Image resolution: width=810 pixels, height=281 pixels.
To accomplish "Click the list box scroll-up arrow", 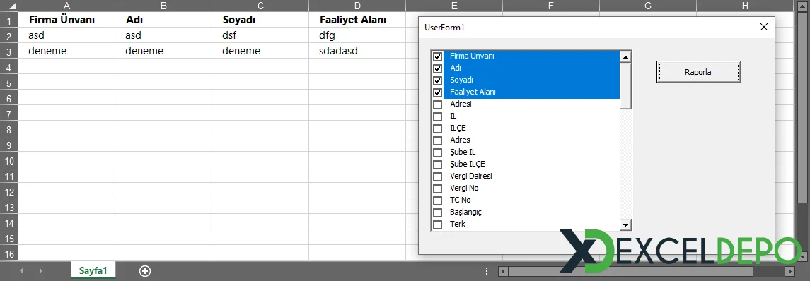I will [x=625, y=56].
